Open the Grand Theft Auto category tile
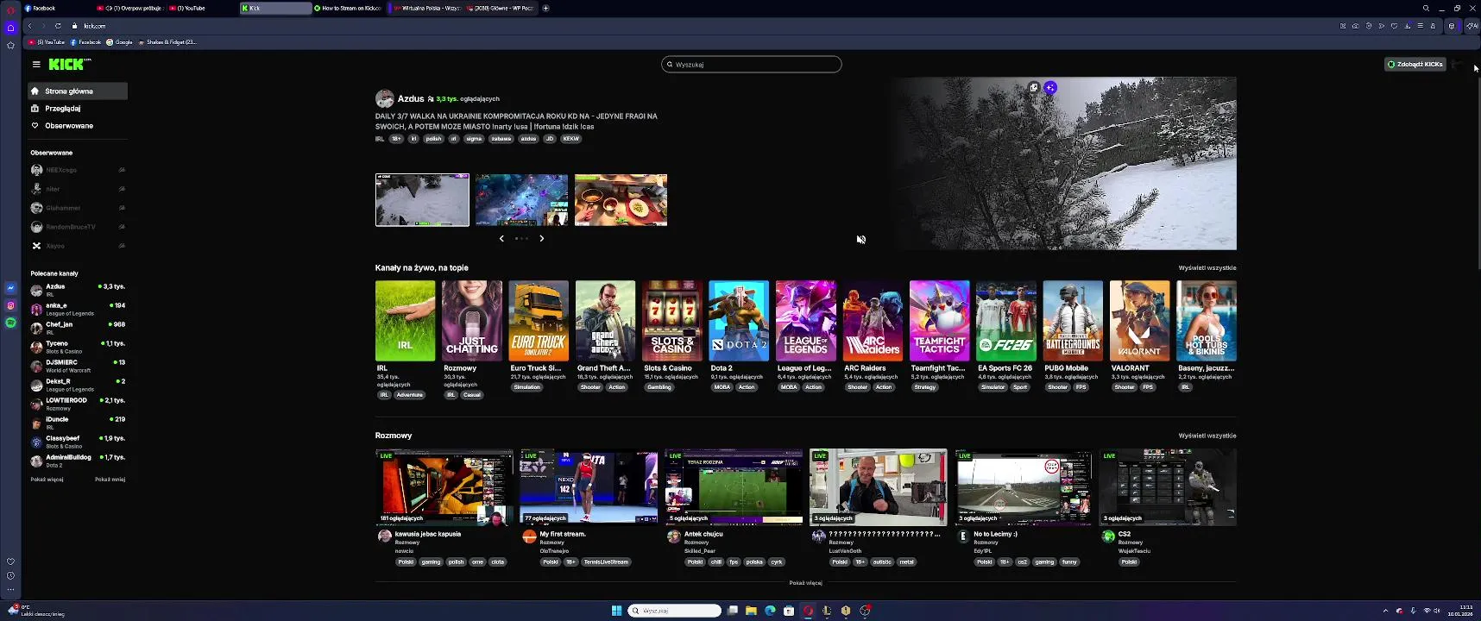 (605, 321)
